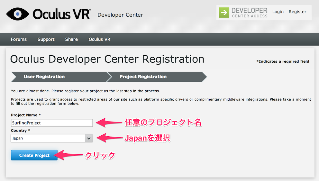Click the 'Indicates a required field' note
The image size is (319, 181).
(283, 61)
